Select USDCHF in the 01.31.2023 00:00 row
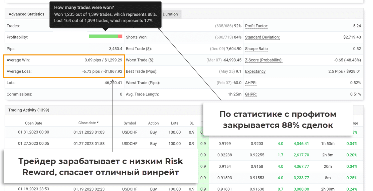 coord(130,132)
